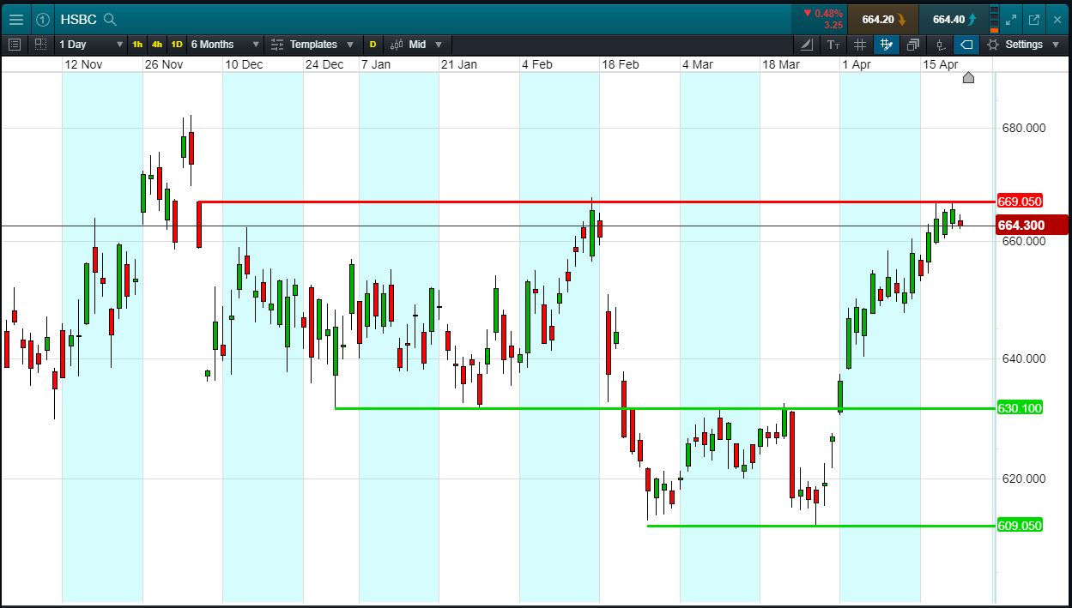The width and height of the screenshot is (1072, 608).
Task: Click the candlestick chart type icon
Action: pyautogui.click(x=396, y=44)
